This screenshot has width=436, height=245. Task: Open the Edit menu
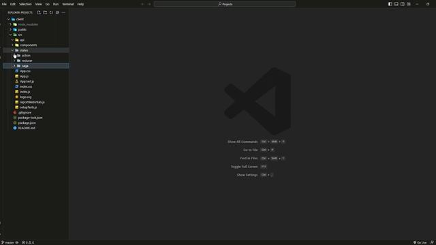(13, 4)
